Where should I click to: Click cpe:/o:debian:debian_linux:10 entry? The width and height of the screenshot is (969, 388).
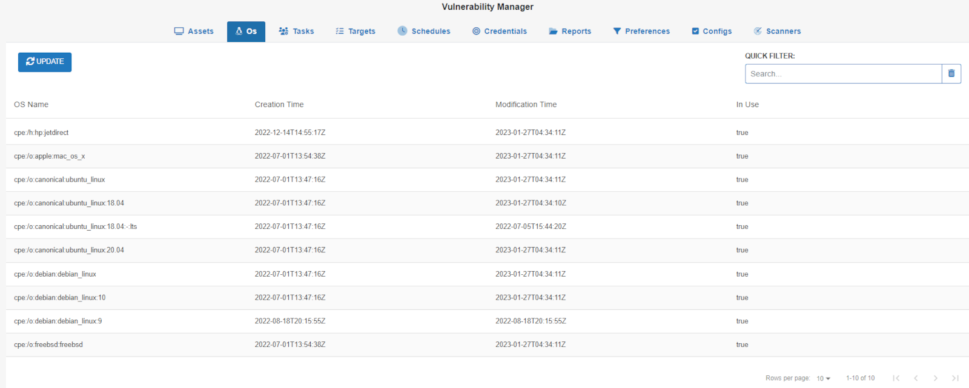tap(60, 298)
